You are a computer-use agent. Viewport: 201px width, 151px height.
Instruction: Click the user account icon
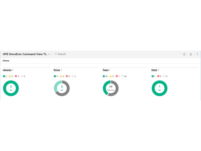click(x=191, y=54)
